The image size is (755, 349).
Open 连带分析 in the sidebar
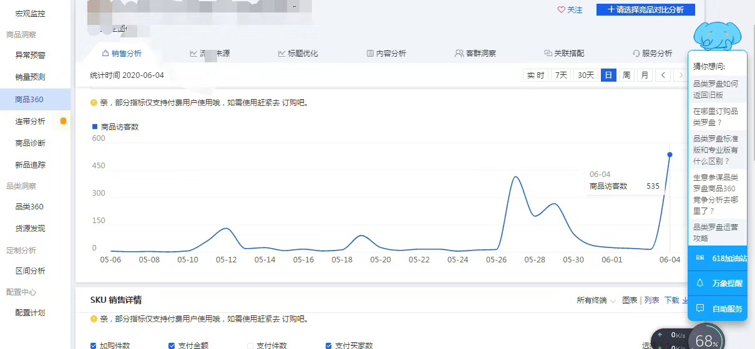tap(31, 122)
